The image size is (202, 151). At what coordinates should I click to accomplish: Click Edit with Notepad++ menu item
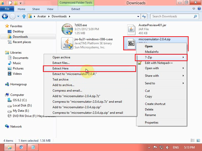click(162, 63)
